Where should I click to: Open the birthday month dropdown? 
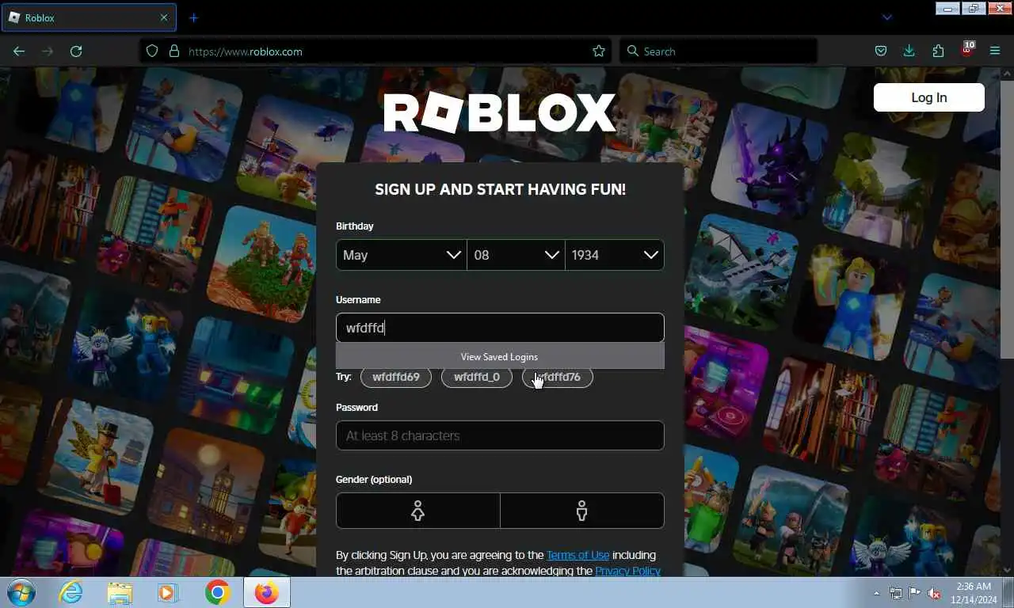401,255
